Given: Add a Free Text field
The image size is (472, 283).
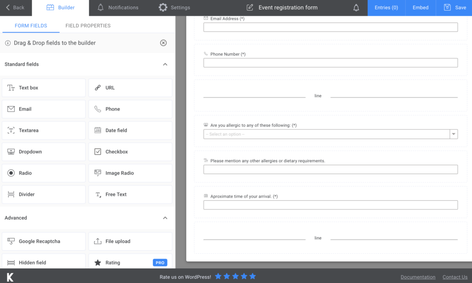Looking at the screenshot, I should [x=130, y=194].
